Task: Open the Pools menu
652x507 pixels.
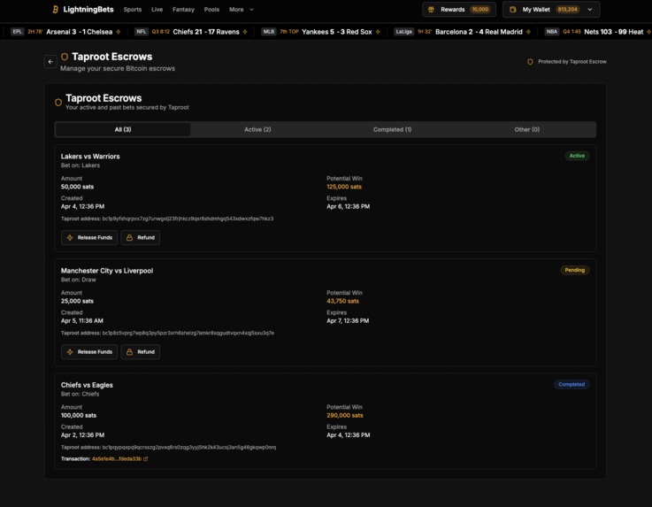Action: pos(211,10)
